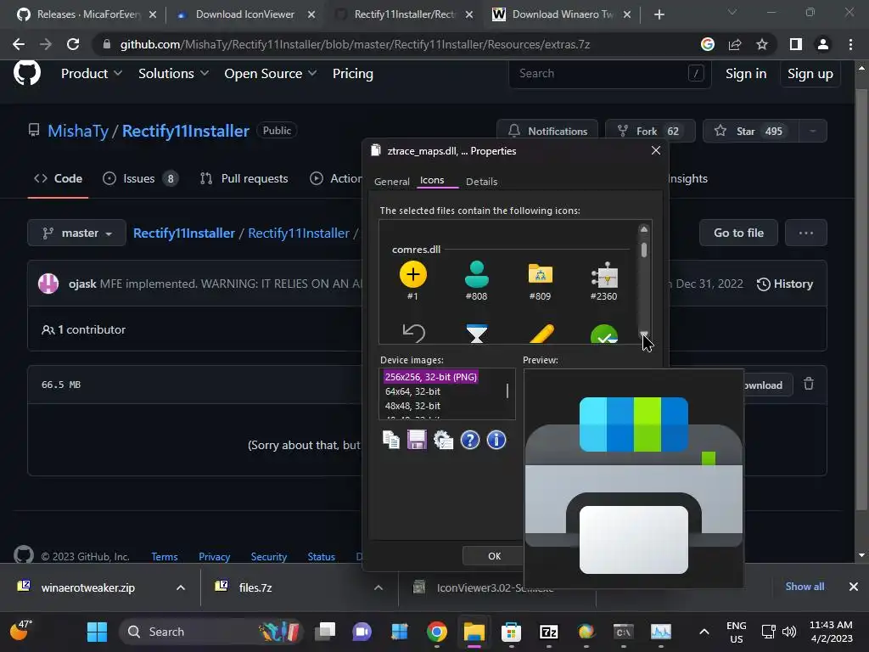Image resolution: width=869 pixels, height=652 pixels.
Task: Click the Go to file button
Action: click(x=738, y=233)
